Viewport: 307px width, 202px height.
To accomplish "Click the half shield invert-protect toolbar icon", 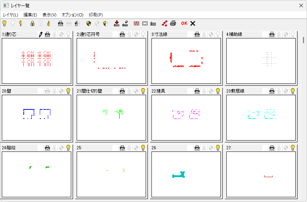I will click(x=105, y=23).
